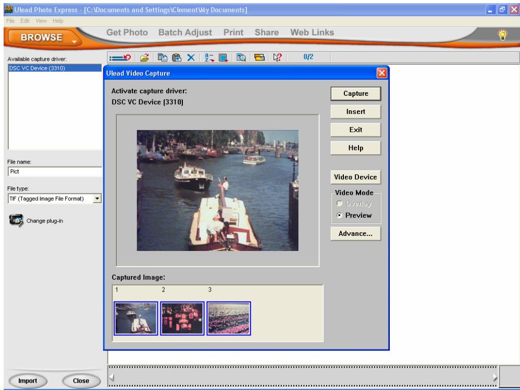Click the context help pointer icon
Viewport: 520px width, 390px height.
click(277, 58)
